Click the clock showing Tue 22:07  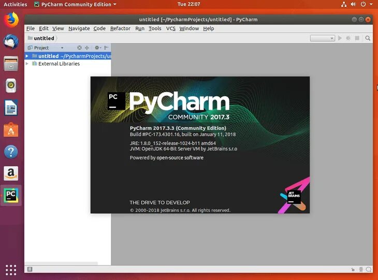(189, 4)
